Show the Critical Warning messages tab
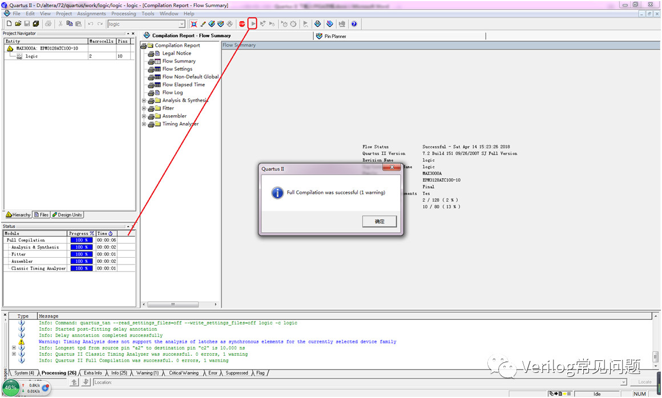662x398 pixels. [x=184, y=373]
